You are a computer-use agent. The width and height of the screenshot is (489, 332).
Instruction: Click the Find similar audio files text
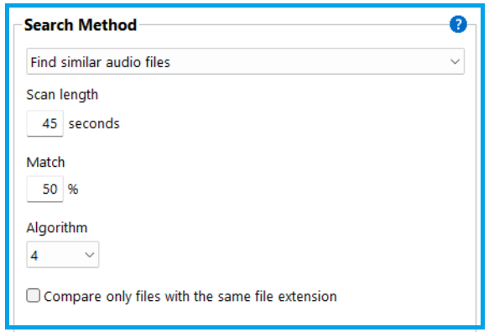point(100,62)
